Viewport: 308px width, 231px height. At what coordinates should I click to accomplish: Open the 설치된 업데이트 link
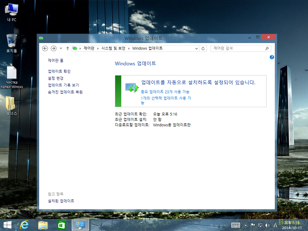(61, 201)
